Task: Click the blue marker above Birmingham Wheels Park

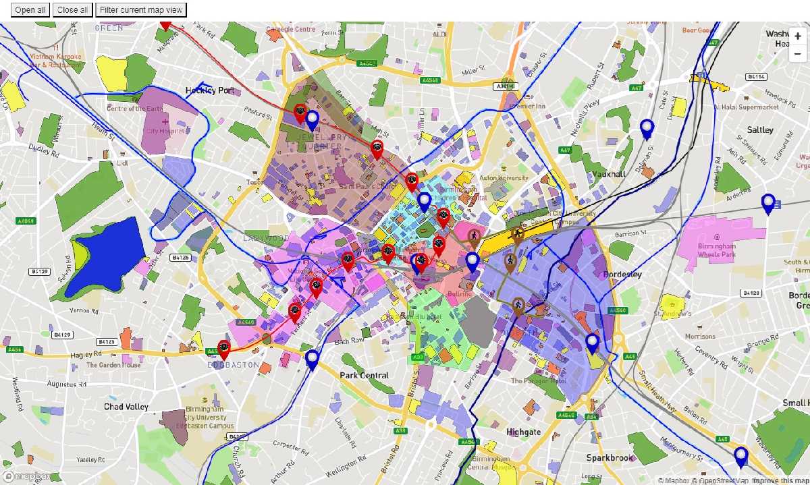Action: point(767,202)
